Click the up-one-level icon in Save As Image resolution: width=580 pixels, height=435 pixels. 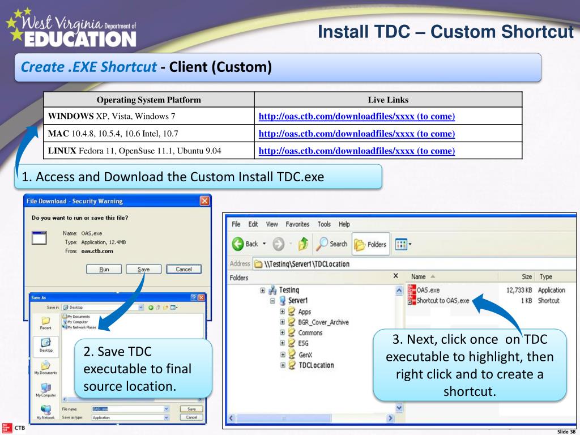[159, 308]
